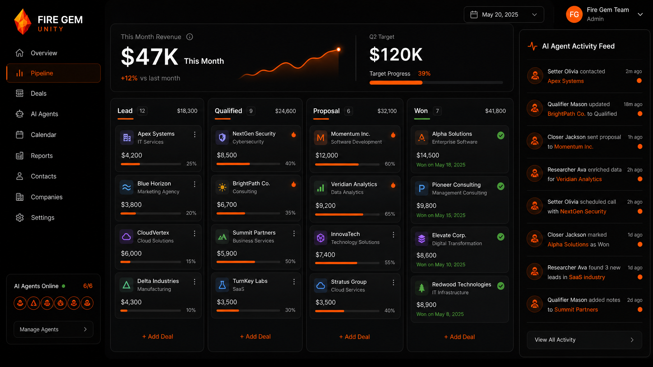The height and width of the screenshot is (367, 653).
Task: Click the Stratus Group cloud icon
Action: click(x=321, y=286)
